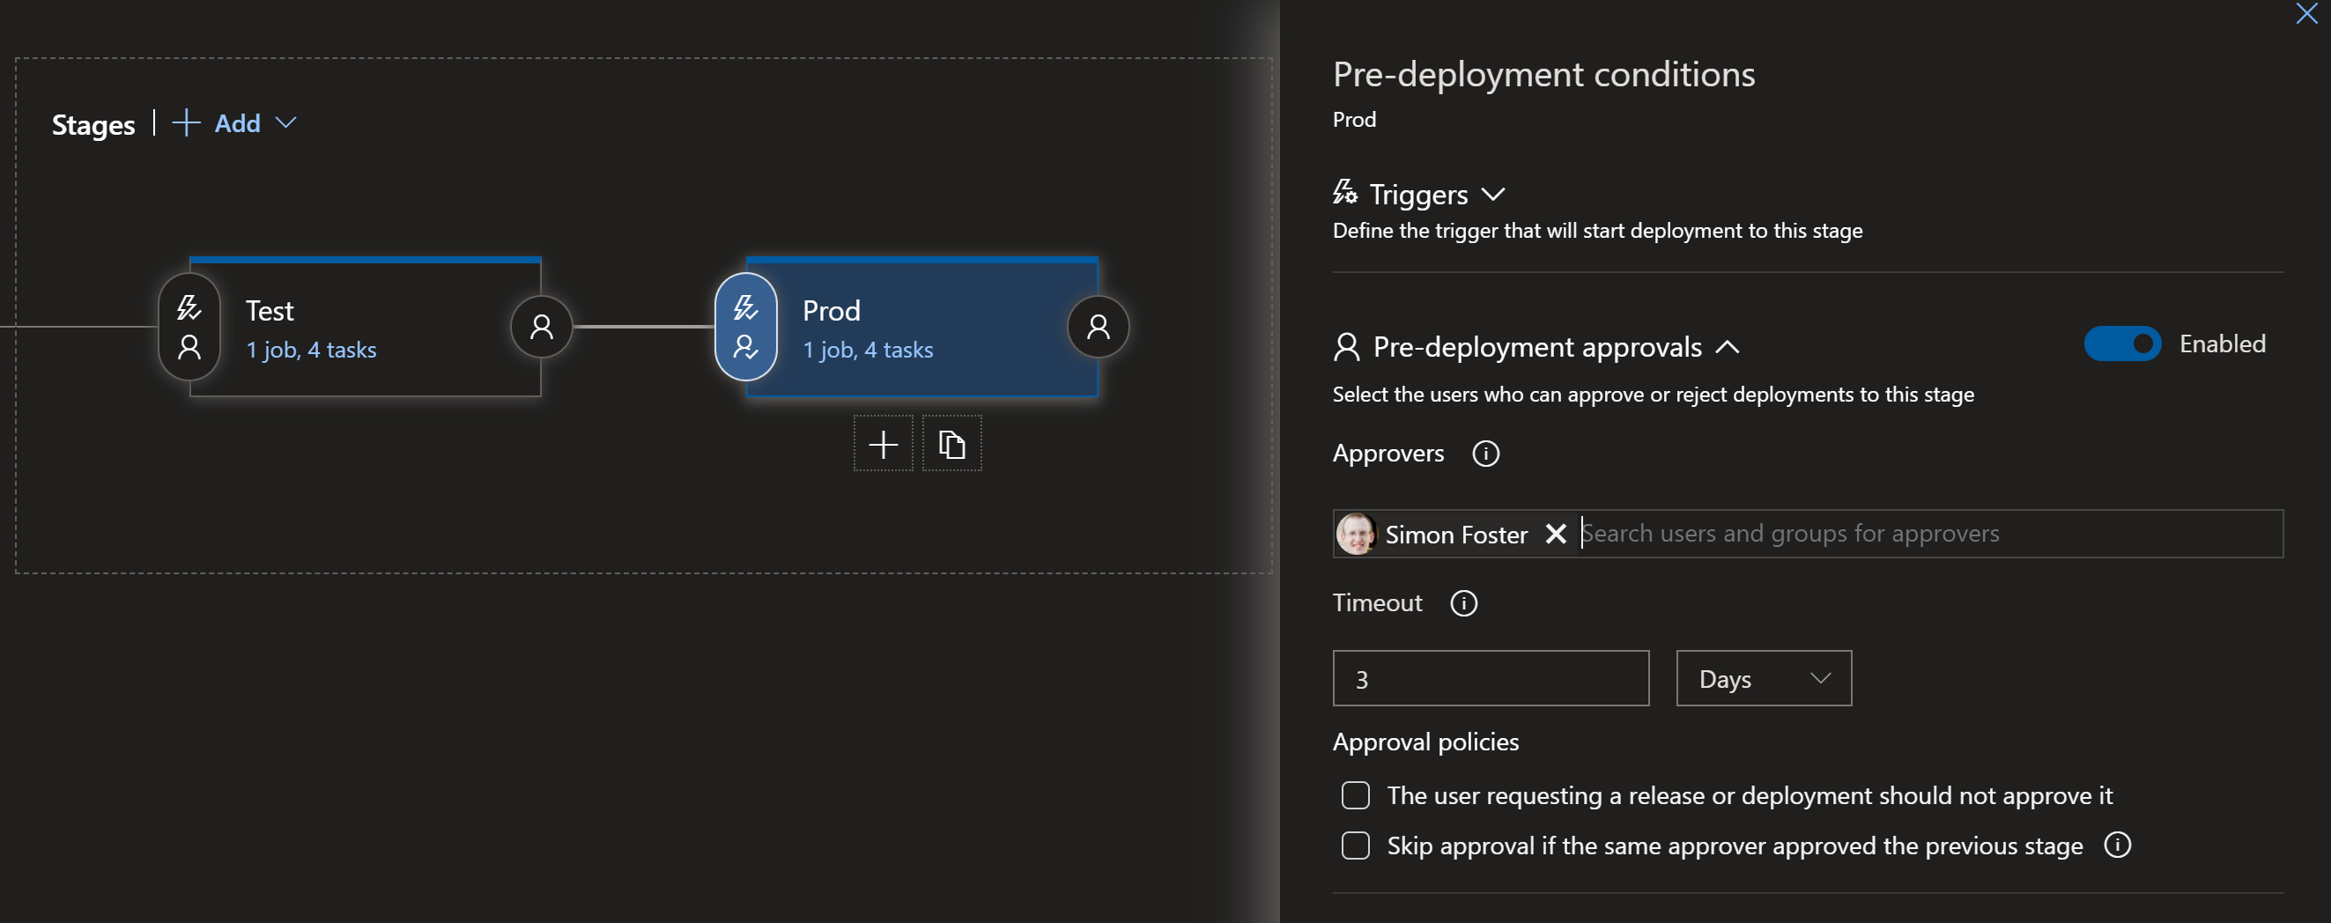Open Prod stage post-deployment conditions icon

(1098, 327)
